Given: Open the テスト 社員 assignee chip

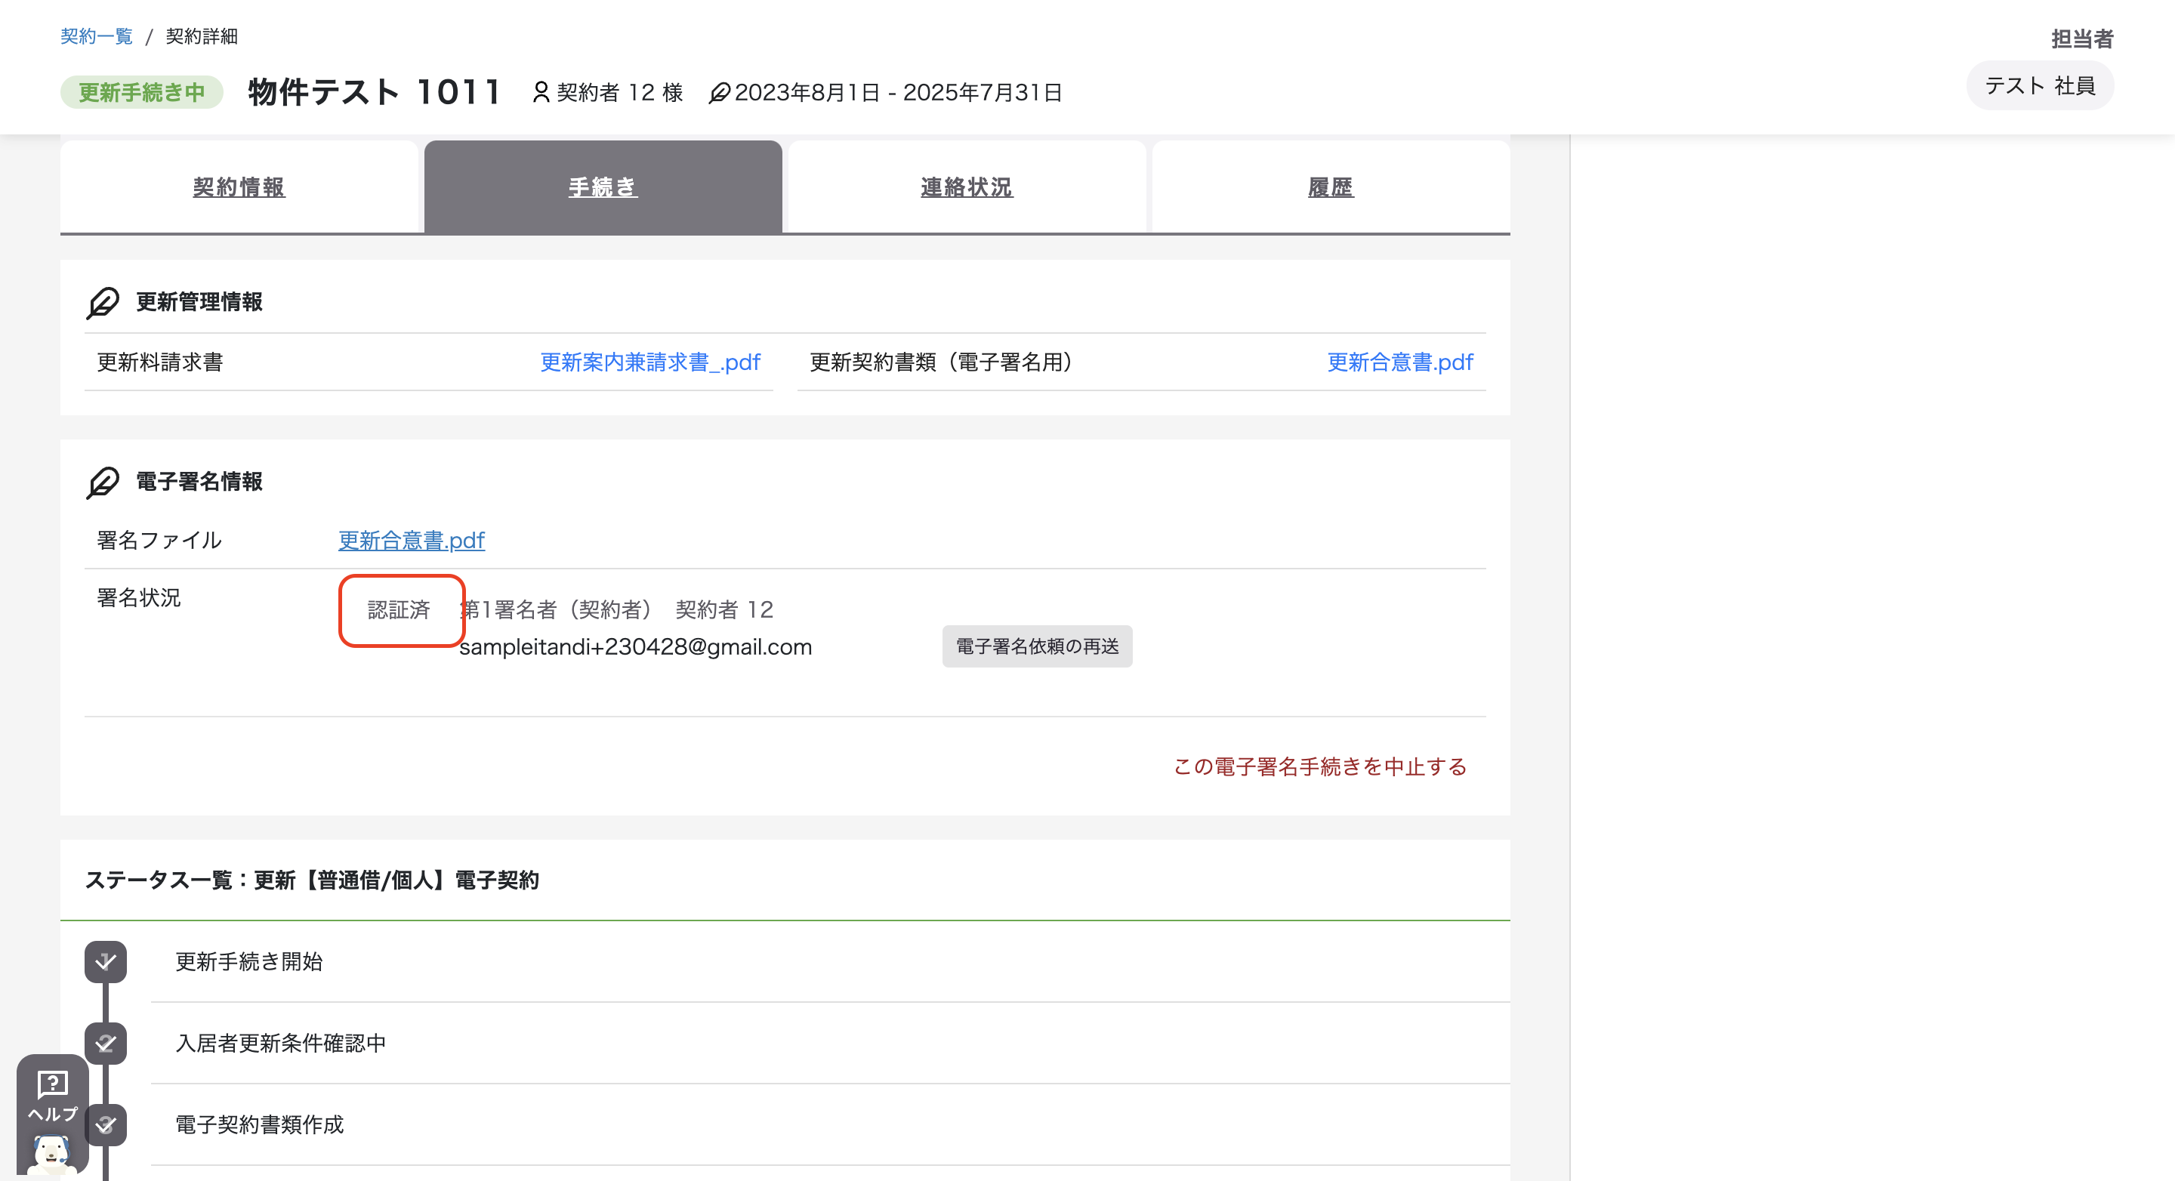Looking at the screenshot, I should (x=2039, y=85).
